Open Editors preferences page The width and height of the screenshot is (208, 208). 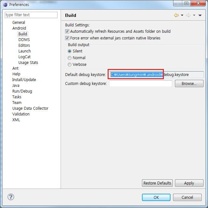(x=24, y=45)
